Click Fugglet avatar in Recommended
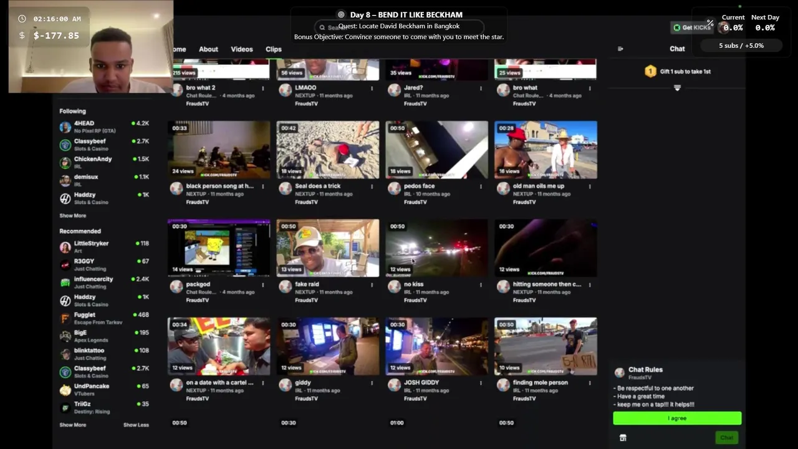798x449 pixels. pos(65,318)
